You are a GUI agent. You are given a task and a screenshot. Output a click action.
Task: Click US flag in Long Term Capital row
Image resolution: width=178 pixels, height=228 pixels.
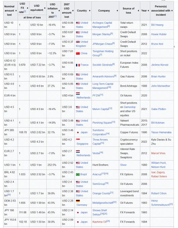point(78,84)
